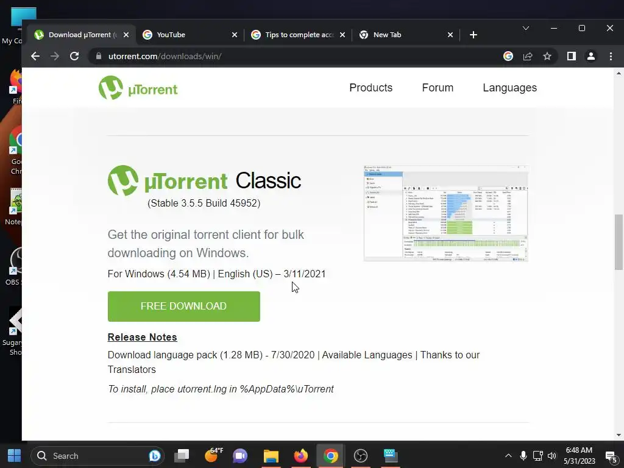Viewport: 624px width, 468px height.
Task: Click Download language pack link
Action: pos(162,355)
